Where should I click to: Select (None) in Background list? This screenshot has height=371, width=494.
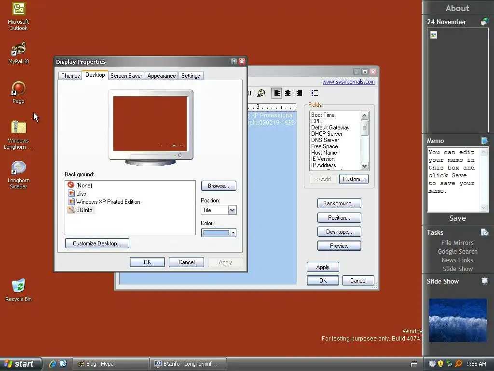tap(80, 185)
